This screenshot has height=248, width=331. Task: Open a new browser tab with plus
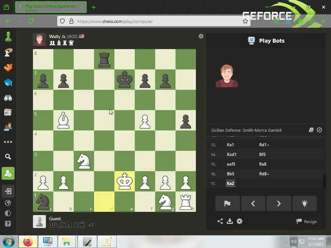(x=93, y=7)
